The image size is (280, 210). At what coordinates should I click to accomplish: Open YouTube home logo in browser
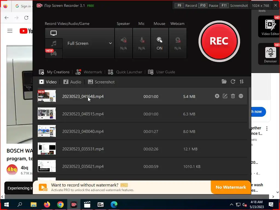[26, 31]
